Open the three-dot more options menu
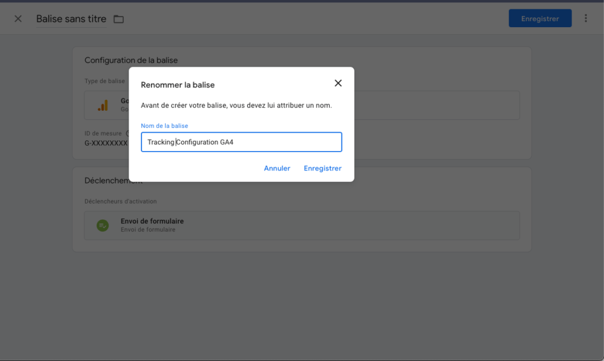The height and width of the screenshot is (361, 604). pos(586,18)
